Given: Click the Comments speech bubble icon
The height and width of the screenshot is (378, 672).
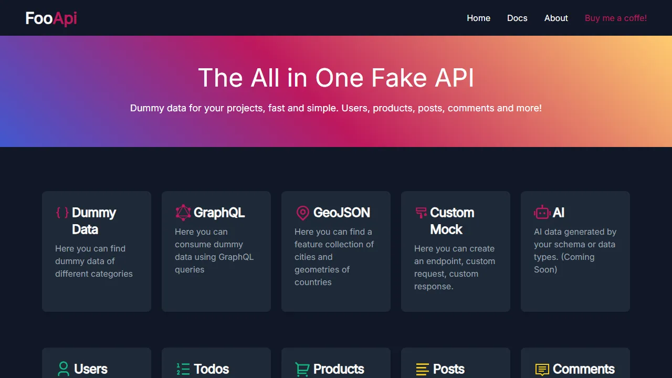Looking at the screenshot, I should (541, 369).
